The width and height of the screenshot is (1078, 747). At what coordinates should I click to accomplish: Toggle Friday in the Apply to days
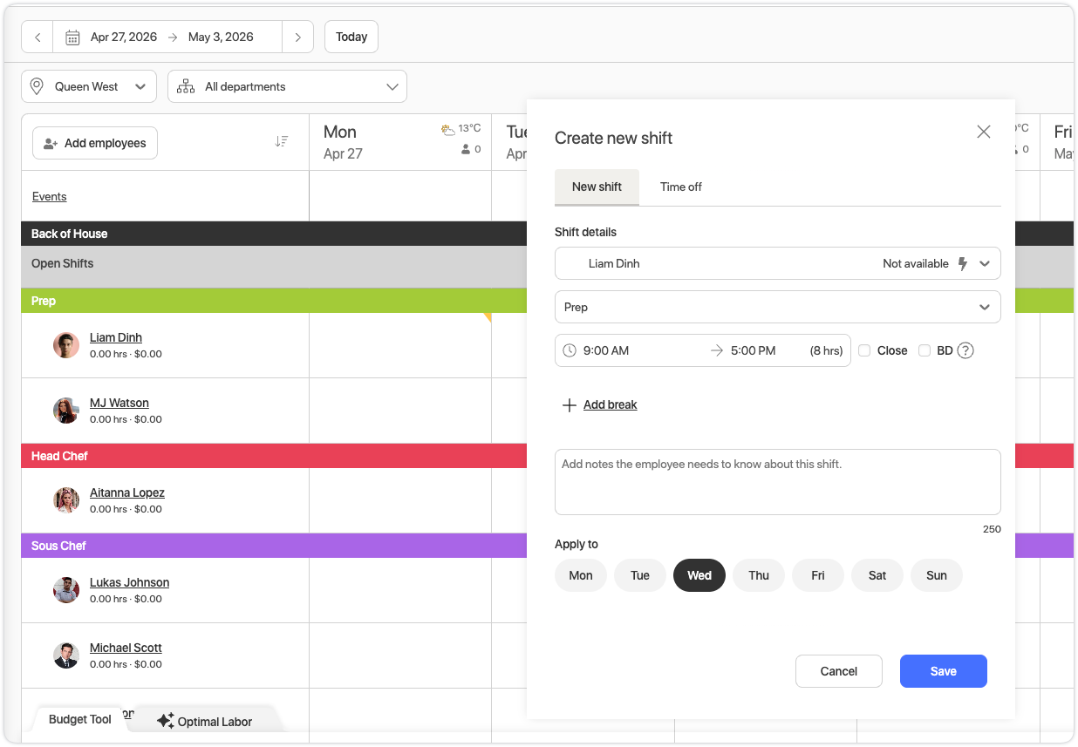pos(817,575)
